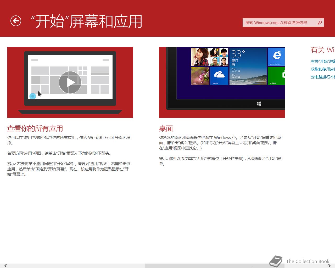Open the 对电脑进行个性 link
Screen dimensions: 335x268
[x=323, y=77]
